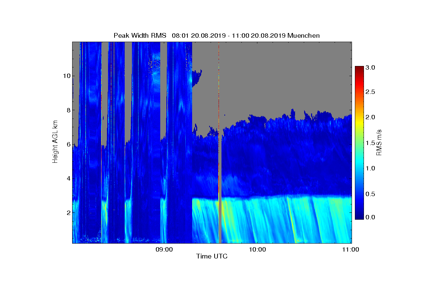Click the dark blue bottom of the colorbar
Viewport: 435px width, 290px height.
[359, 216]
